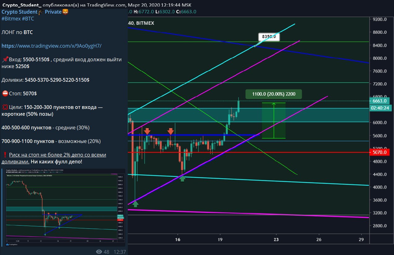Click the 7200.0 price axis label
The height and width of the screenshot is (255, 394).
pos(380,84)
